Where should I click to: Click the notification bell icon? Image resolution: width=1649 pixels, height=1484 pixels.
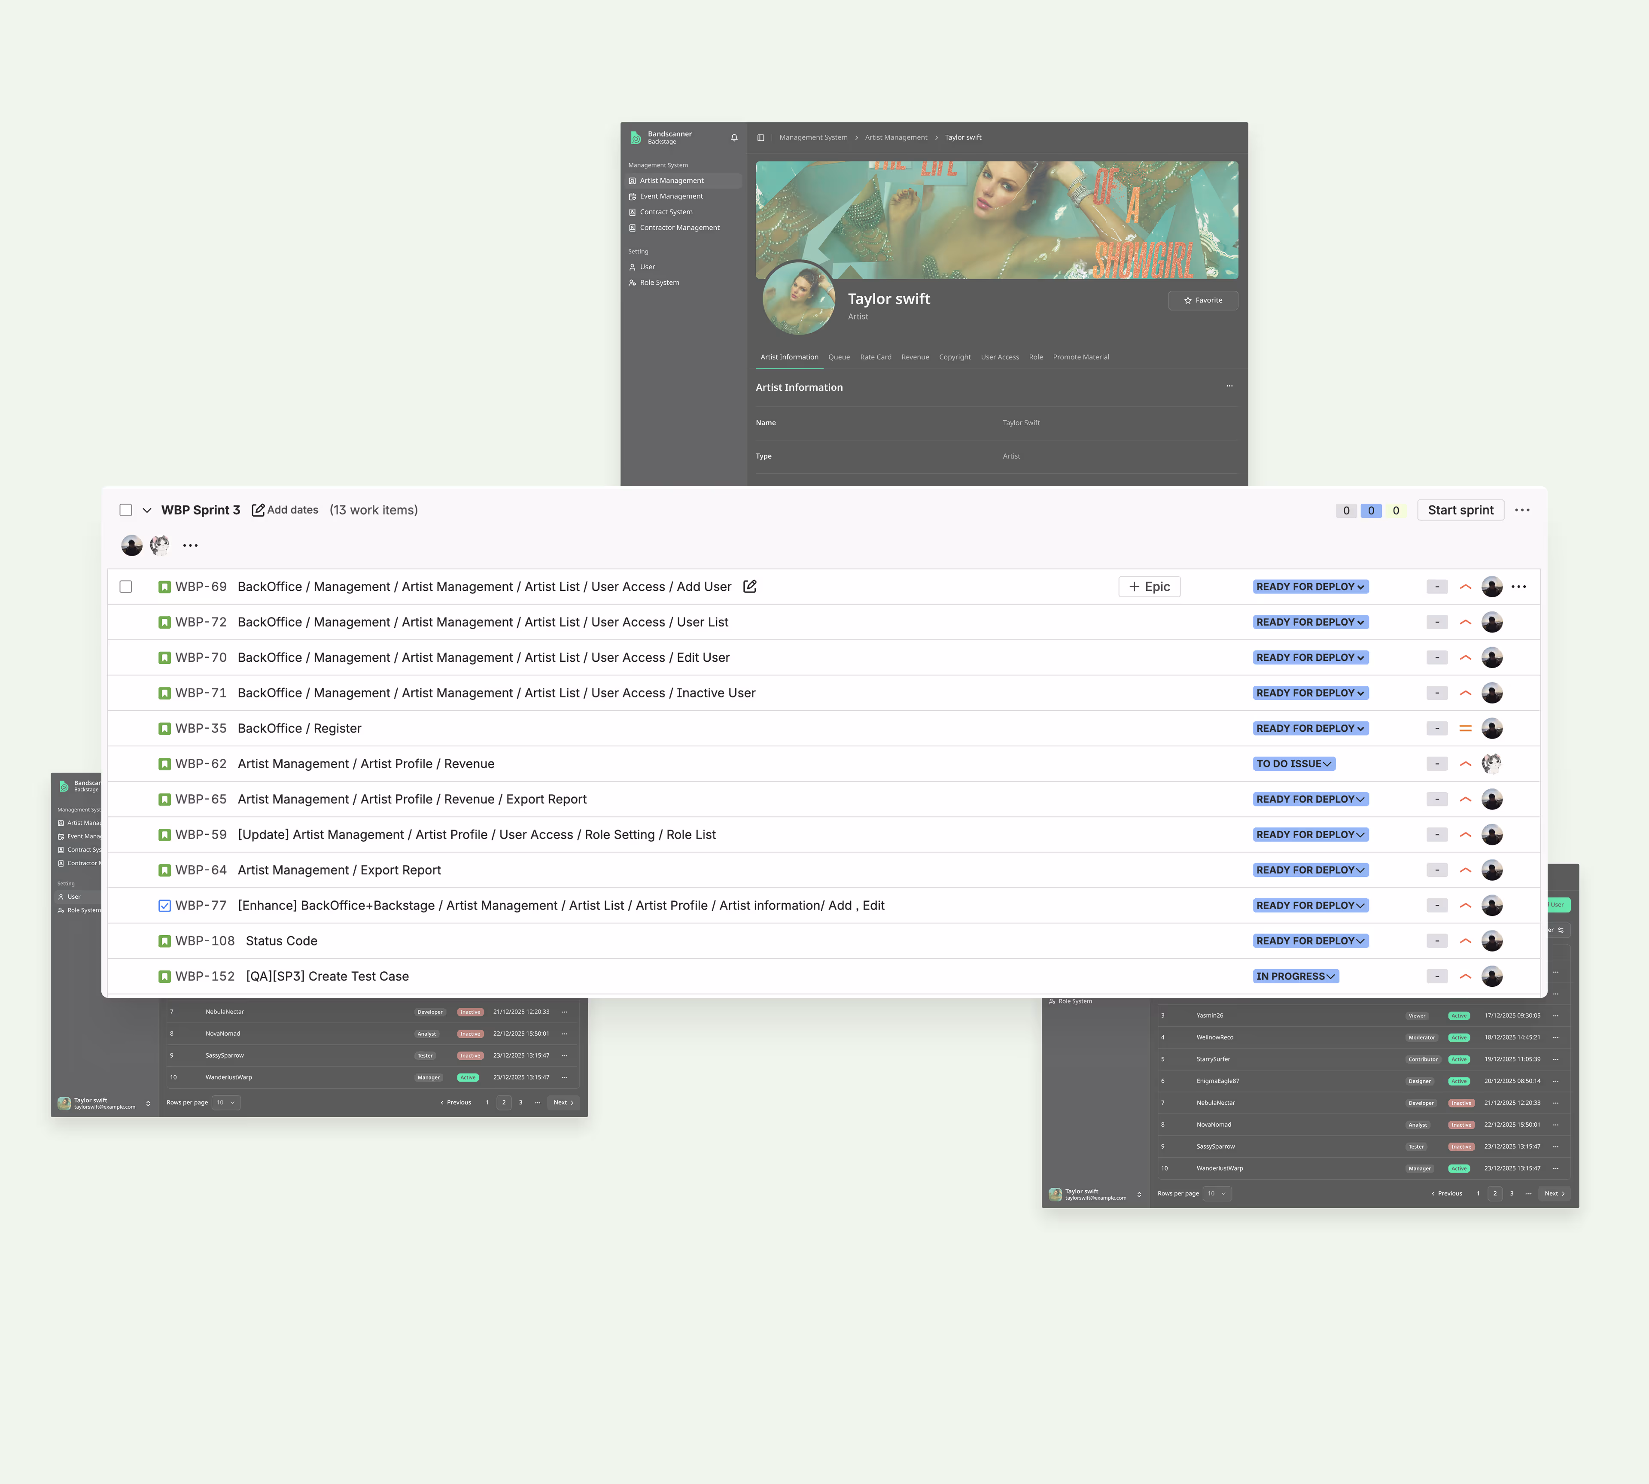[x=734, y=138]
